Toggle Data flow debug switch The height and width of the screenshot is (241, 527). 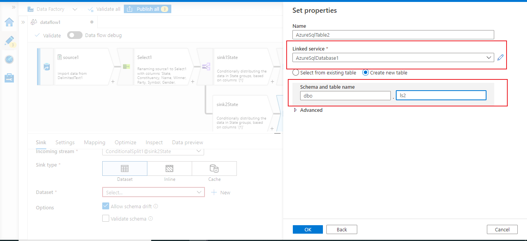point(75,35)
